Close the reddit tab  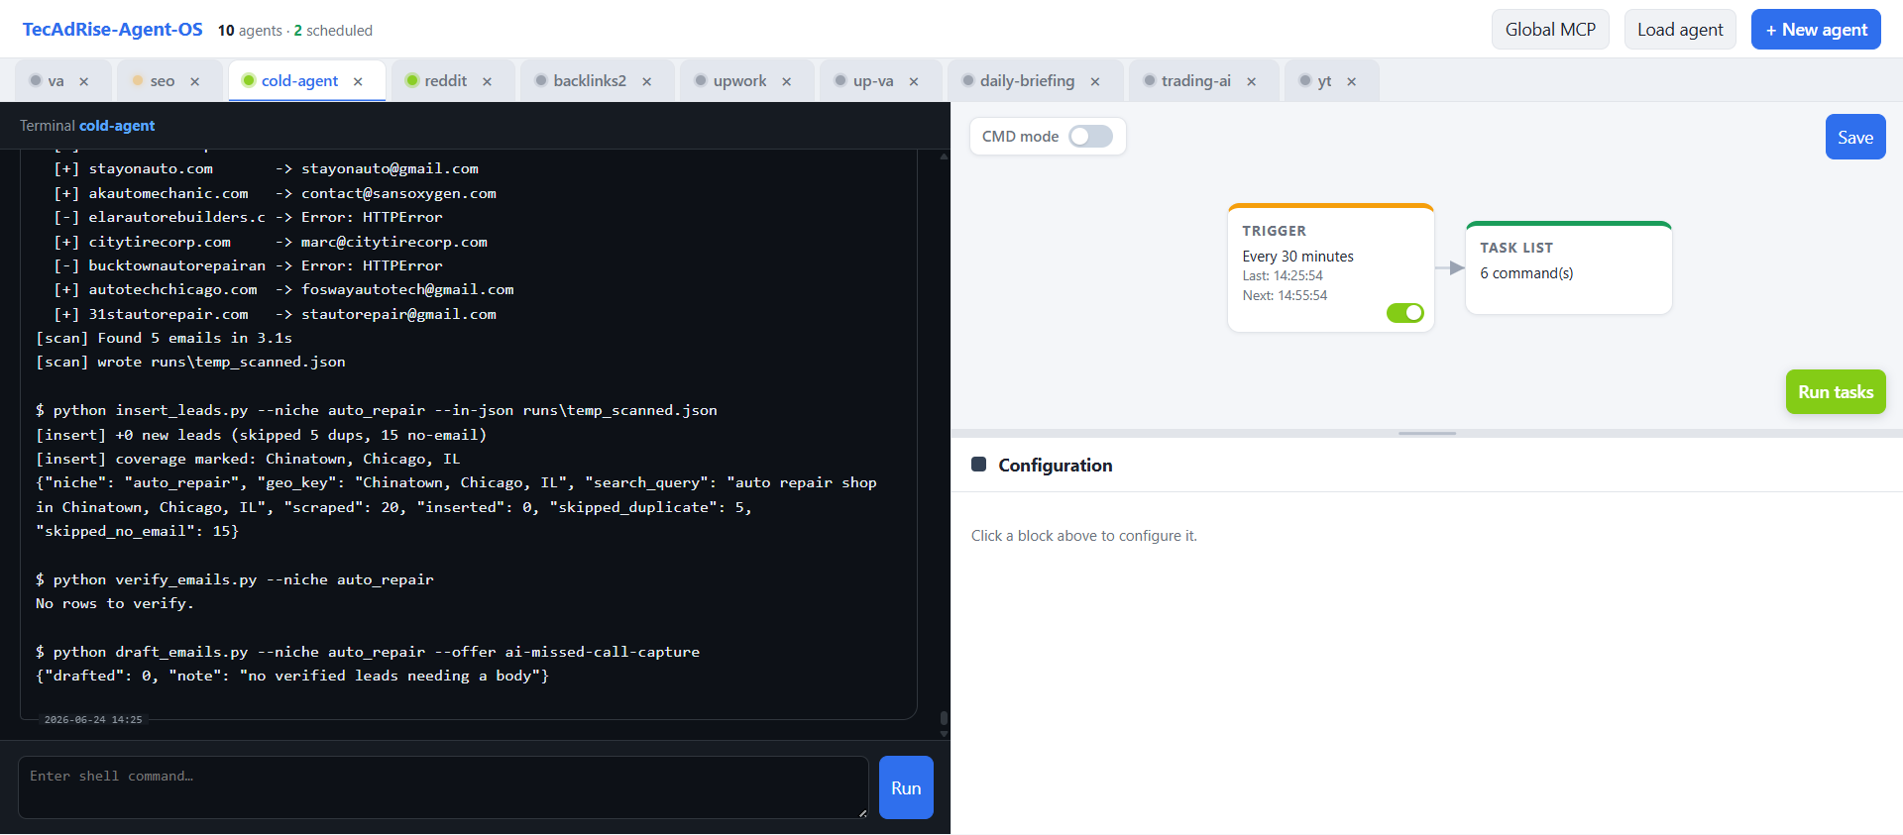[x=488, y=82]
